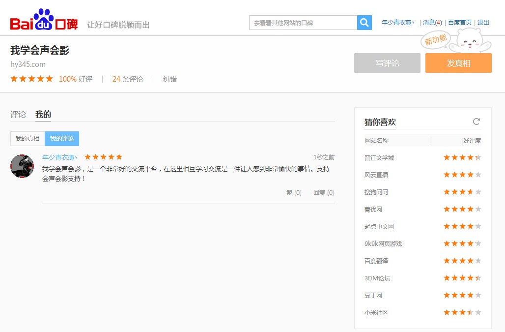
Task: Click the star rating for 晋江文学城
Action: [462, 157]
